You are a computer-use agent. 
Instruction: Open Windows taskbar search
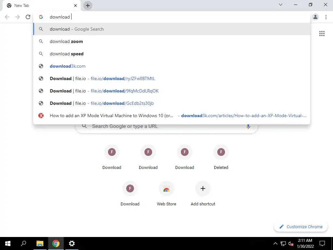coord(23,243)
